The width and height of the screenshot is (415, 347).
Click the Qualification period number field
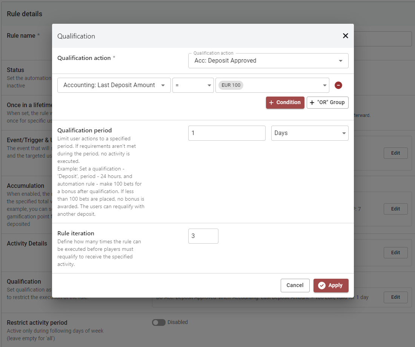(227, 133)
